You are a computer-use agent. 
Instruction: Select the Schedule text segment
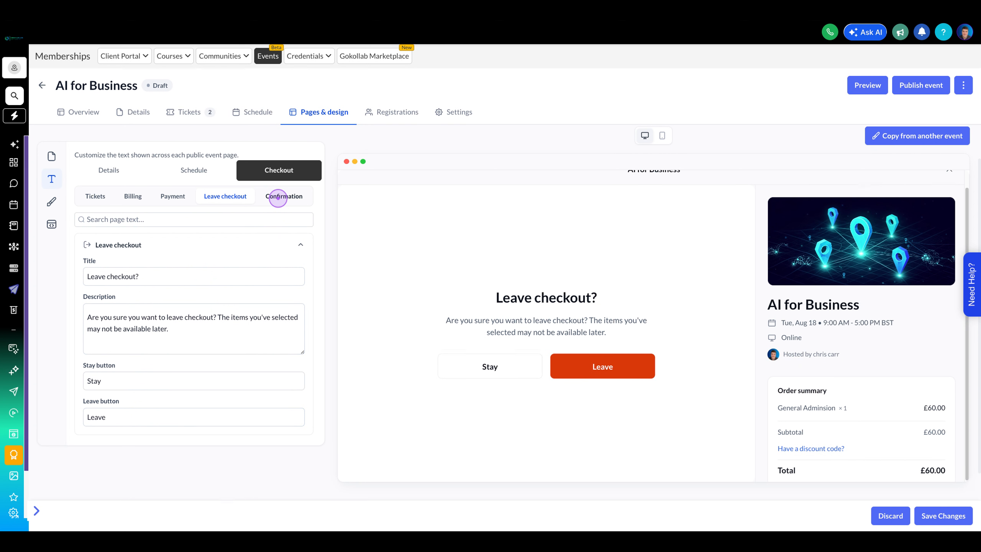point(194,170)
